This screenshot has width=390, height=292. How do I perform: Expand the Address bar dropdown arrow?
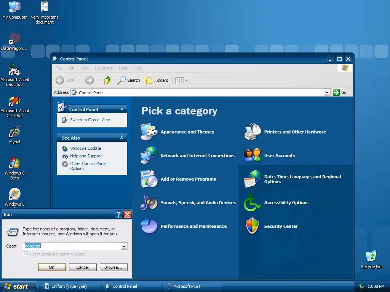[x=327, y=92]
